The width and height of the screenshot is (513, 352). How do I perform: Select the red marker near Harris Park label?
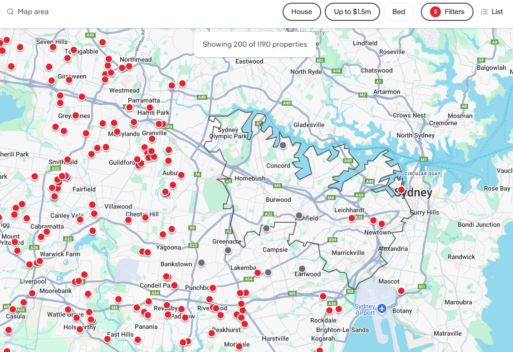point(150,108)
